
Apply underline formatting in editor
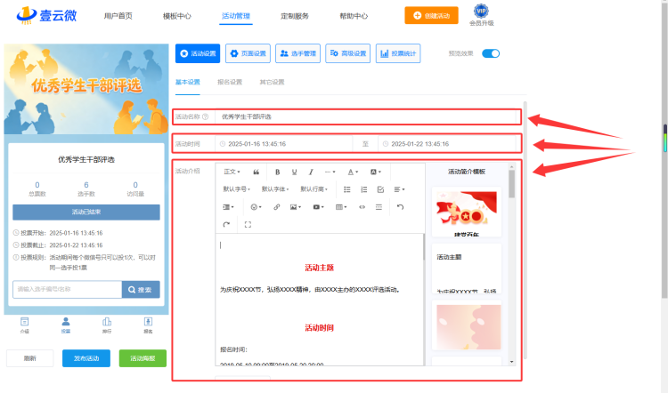tap(294, 172)
